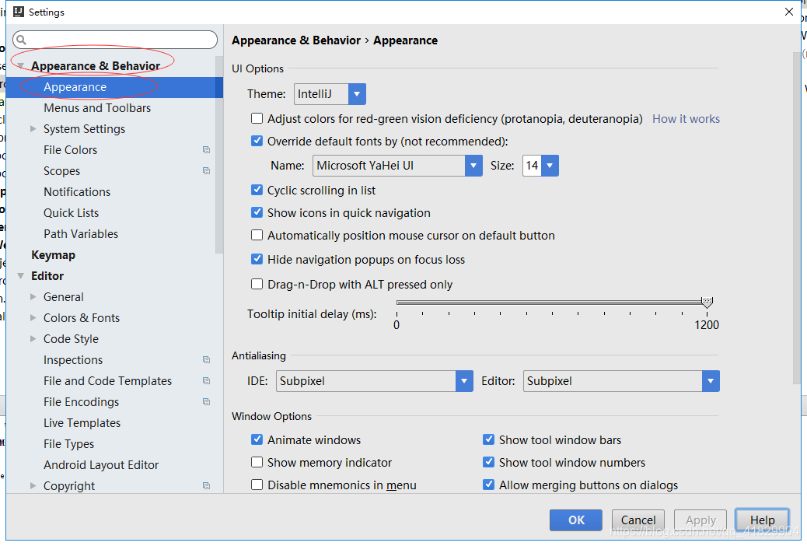Uncheck Override default fonts option
807x546 pixels.
click(257, 141)
